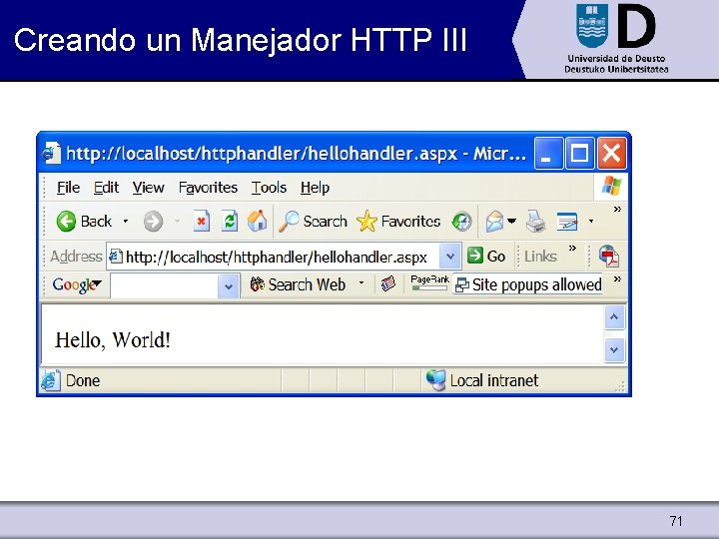Click the Universidad de Deusto logo
This screenshot has width=719, height=539.
[616, 39]
